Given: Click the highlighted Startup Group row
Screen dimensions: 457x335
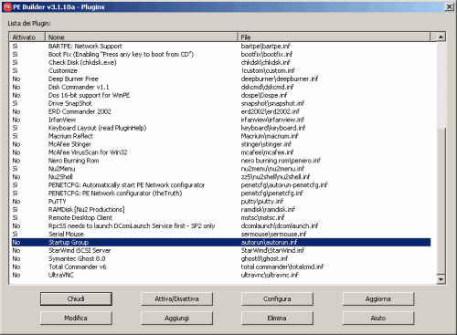Looking at the screenshot, I should pos(221,242).
